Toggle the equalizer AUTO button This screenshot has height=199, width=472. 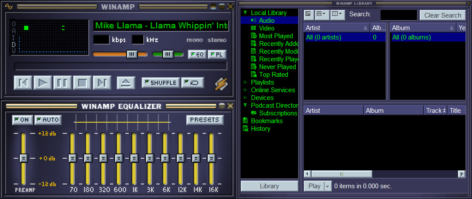[x=48, y=120]
